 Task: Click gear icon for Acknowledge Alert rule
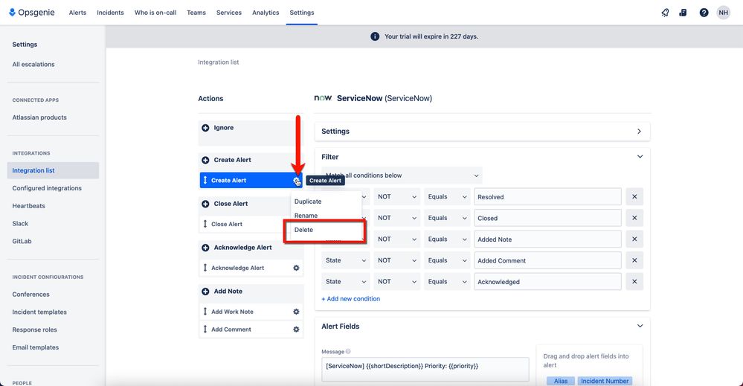point(296,268)
